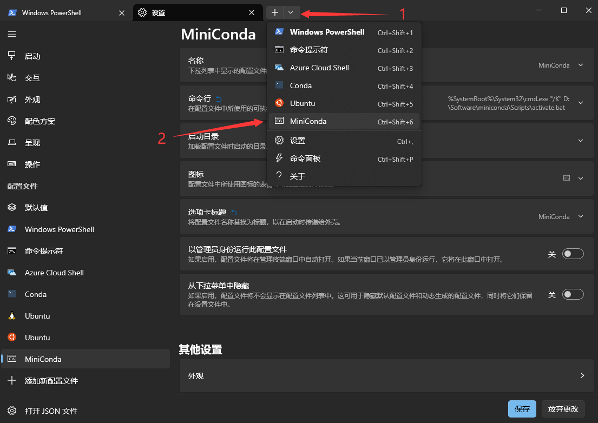Image resolution: width=598 pixels, height=423 pixels.
Task: Select Conda from the dropdown menu
Action: pos(344,86)
